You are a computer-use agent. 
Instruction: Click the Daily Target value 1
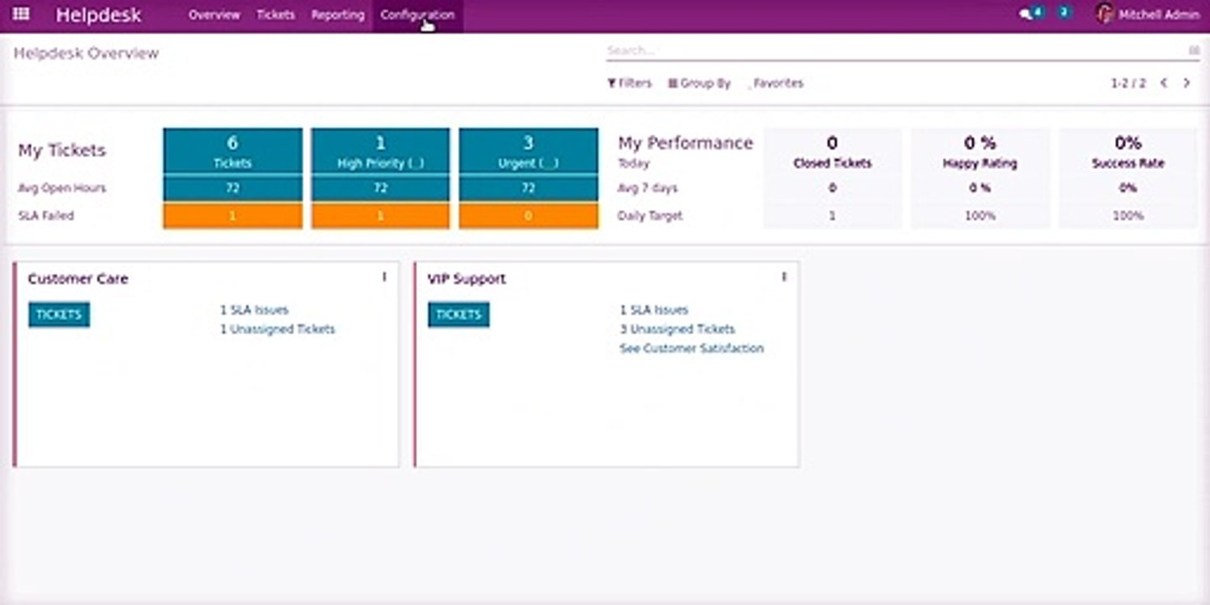(x=833, y=216)
